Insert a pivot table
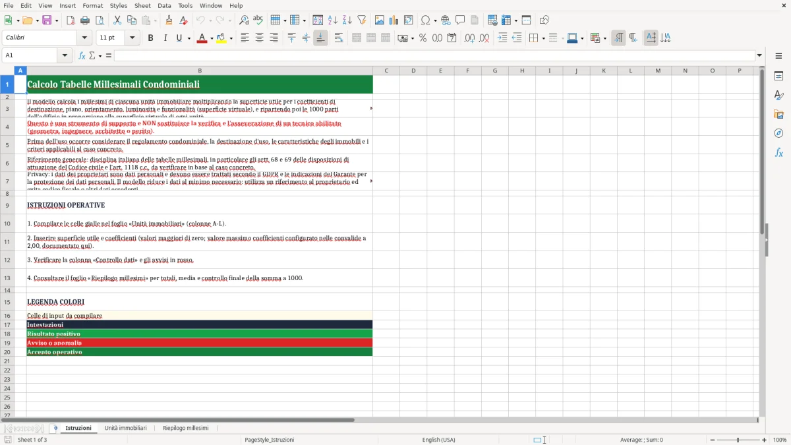 [x=409, y=20]
